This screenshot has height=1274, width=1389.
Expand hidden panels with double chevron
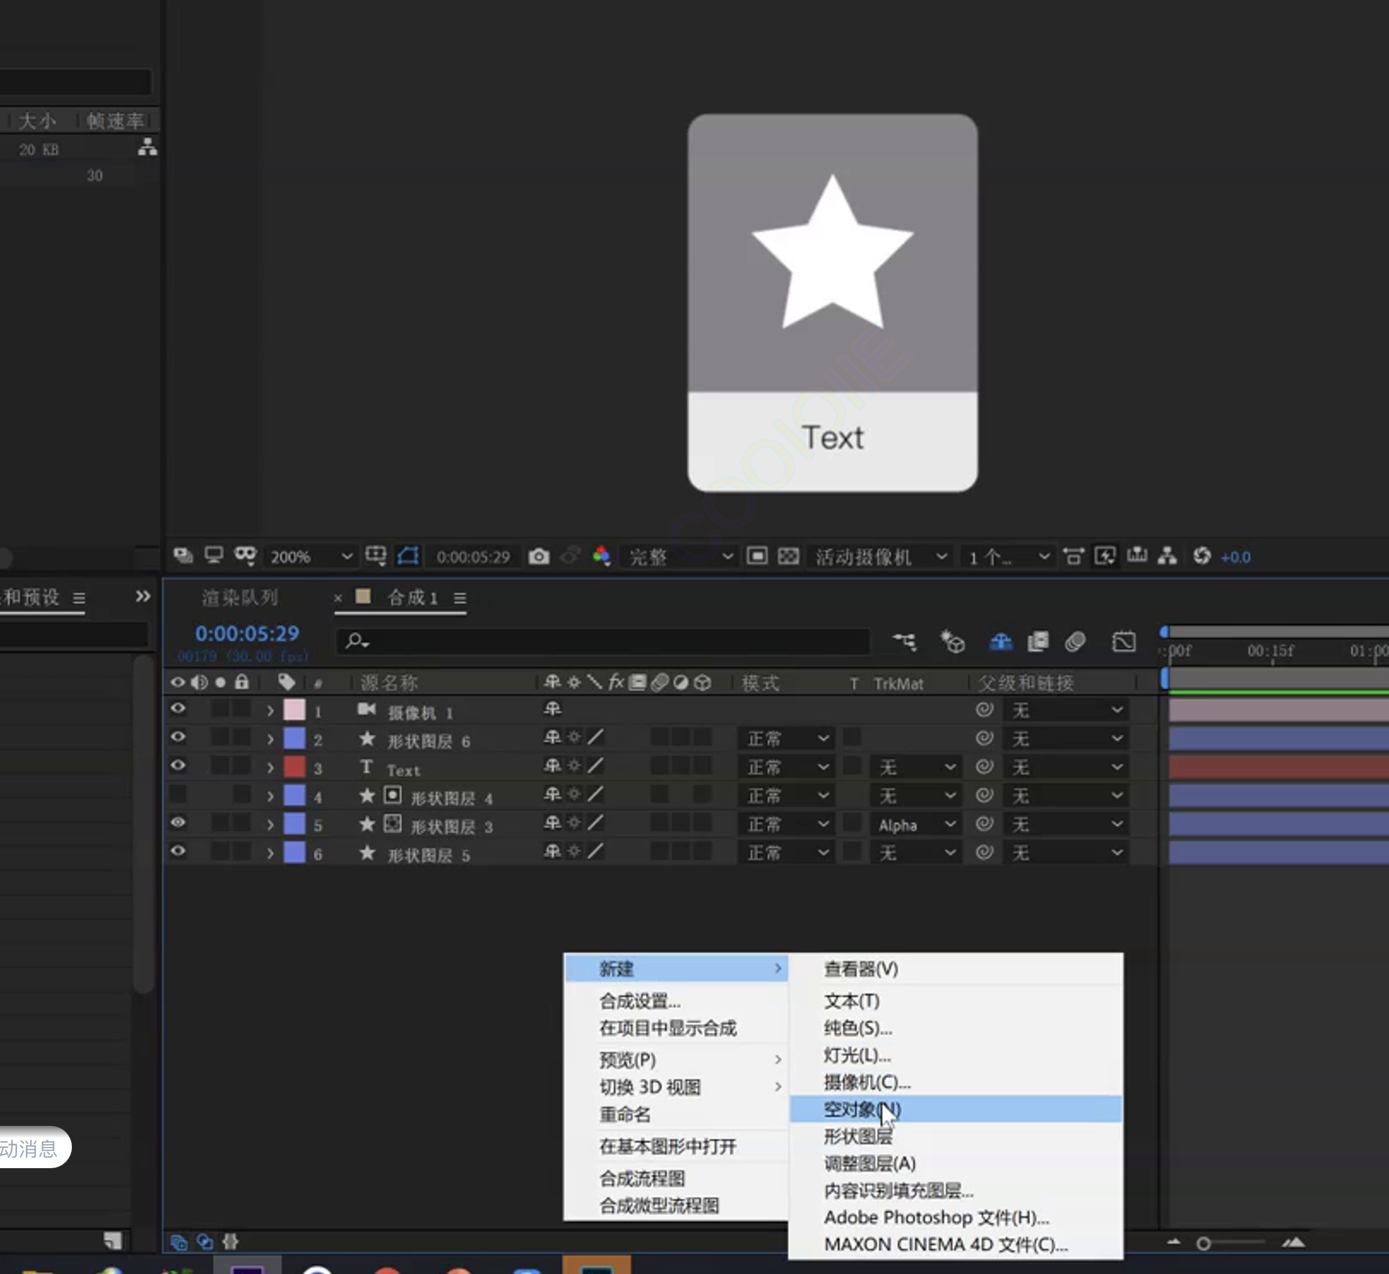143,597
